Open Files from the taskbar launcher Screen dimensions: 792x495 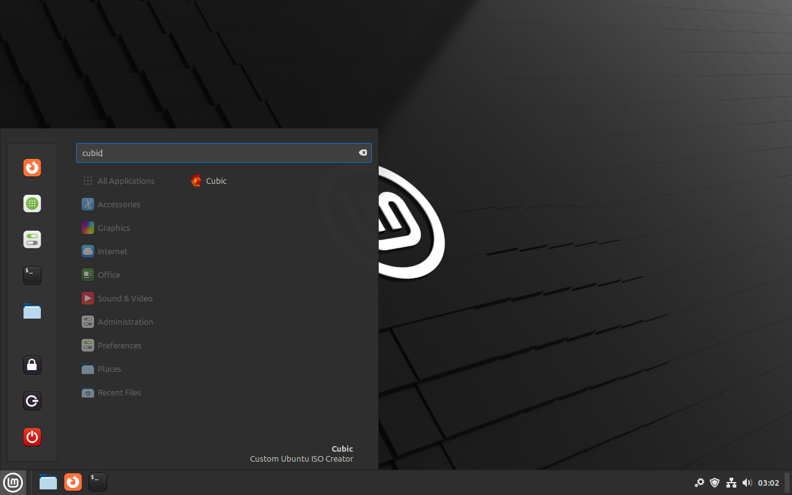click(x=48, y=482)
